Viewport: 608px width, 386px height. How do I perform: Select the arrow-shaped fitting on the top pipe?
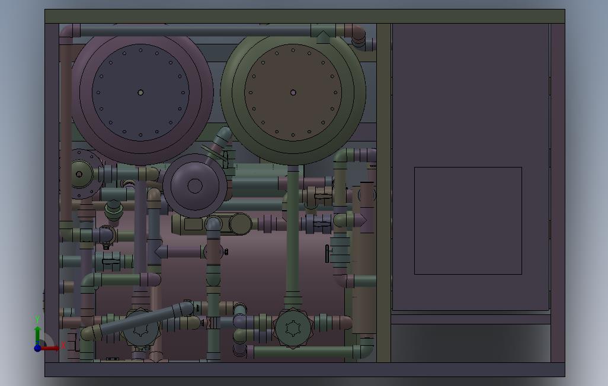click(x=323, y=37)
